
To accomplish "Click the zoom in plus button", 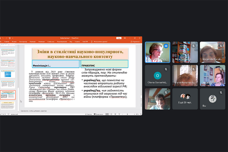I will [134, 114].
